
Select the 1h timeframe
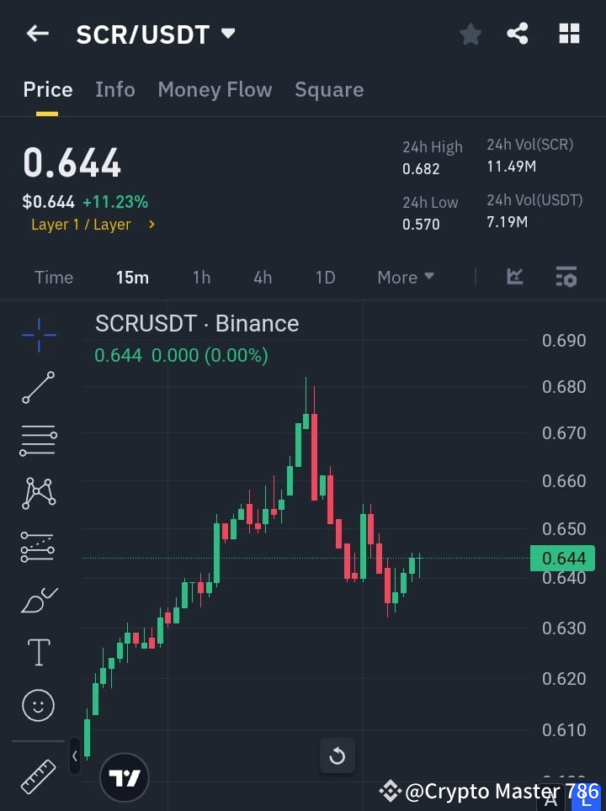pos(201,277)
